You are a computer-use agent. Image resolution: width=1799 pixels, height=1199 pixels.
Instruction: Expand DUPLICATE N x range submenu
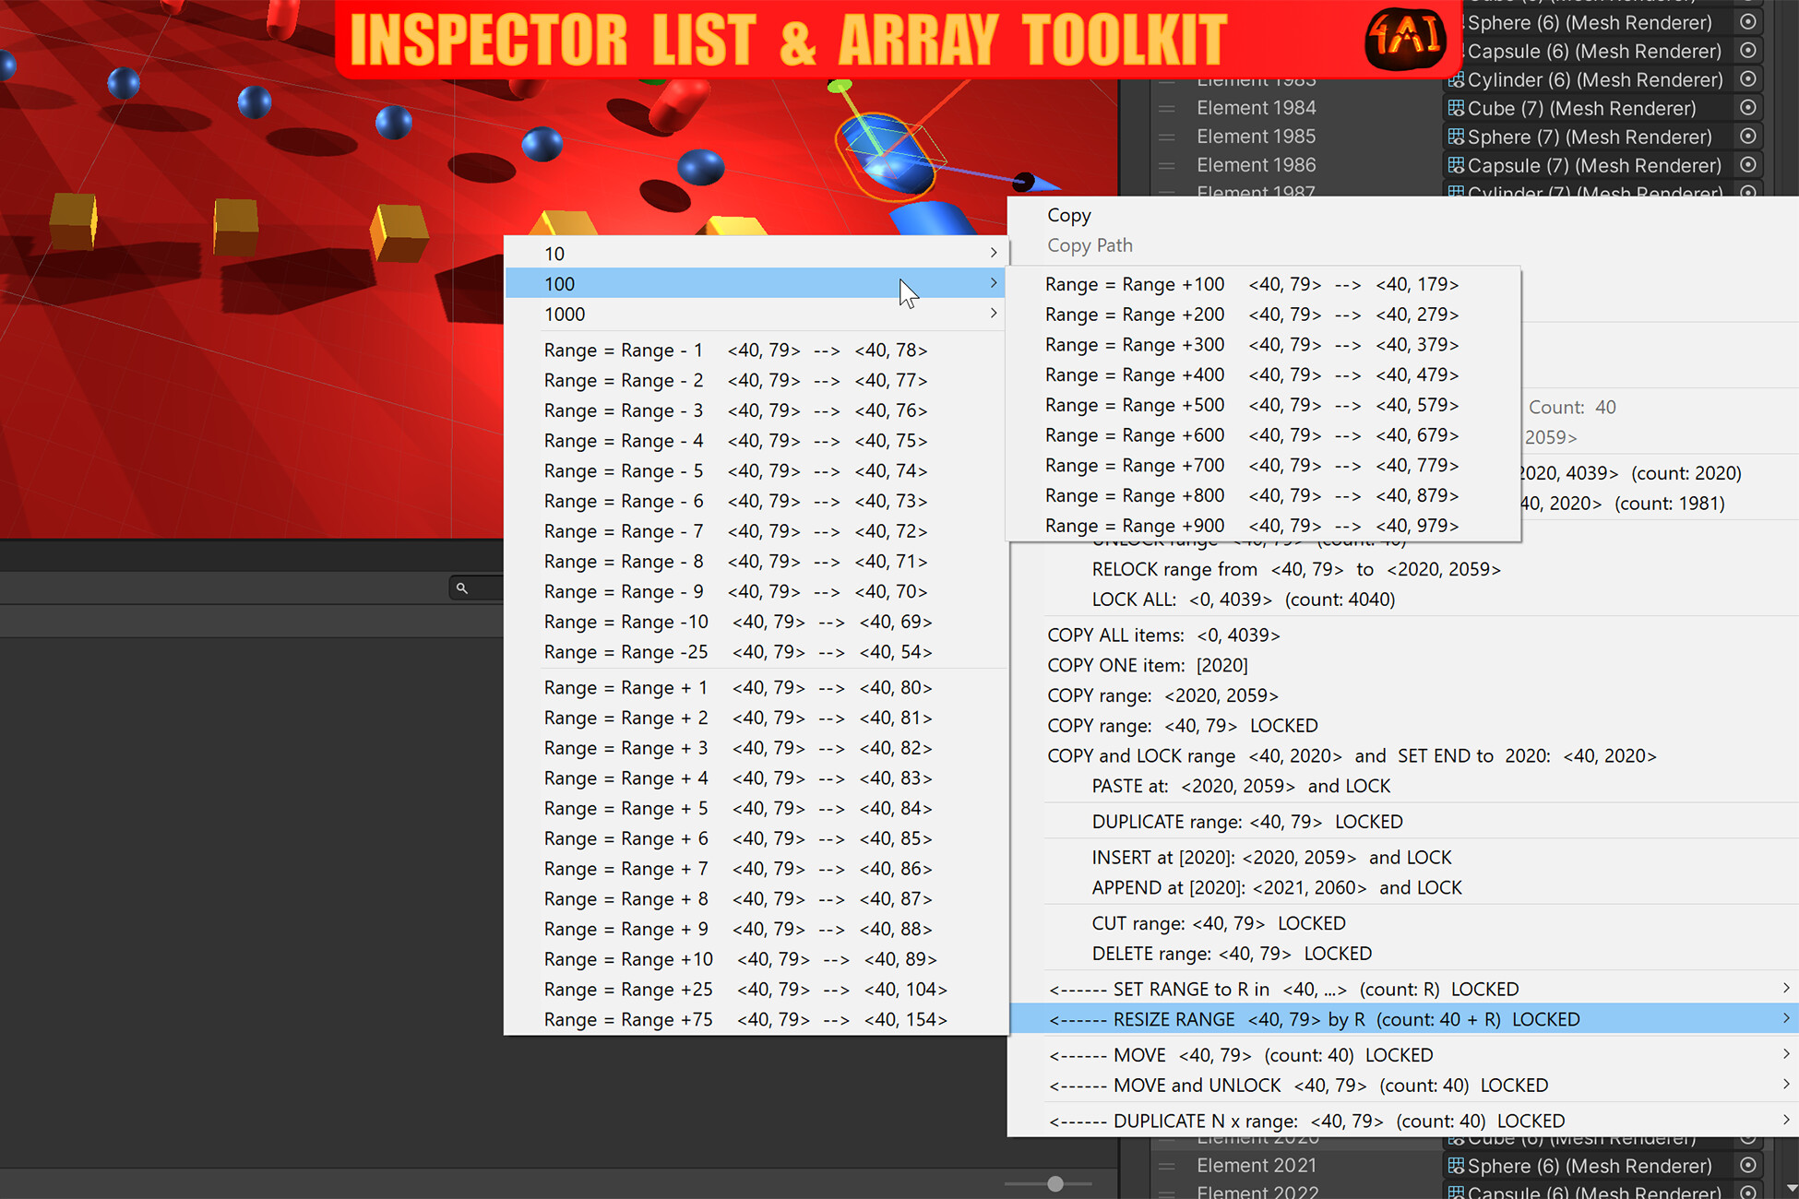tap(1404, 1121)
